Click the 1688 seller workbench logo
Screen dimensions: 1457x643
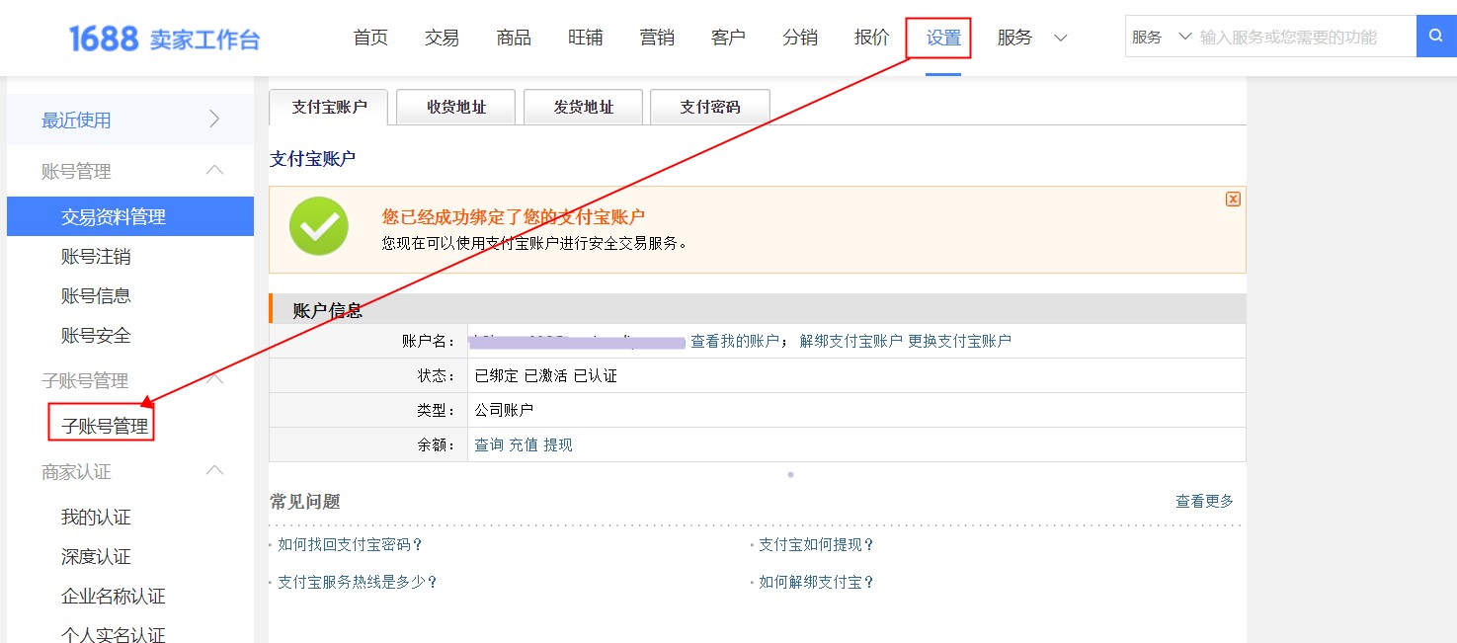tap(164, 39)
